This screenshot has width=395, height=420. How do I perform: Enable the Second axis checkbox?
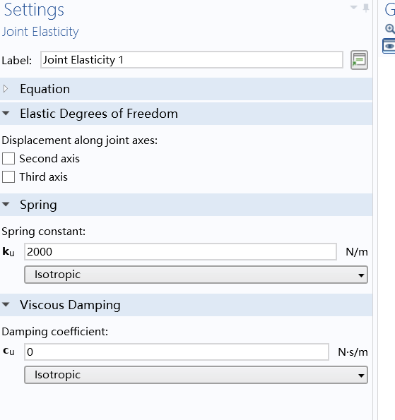[x=8, y=159]
